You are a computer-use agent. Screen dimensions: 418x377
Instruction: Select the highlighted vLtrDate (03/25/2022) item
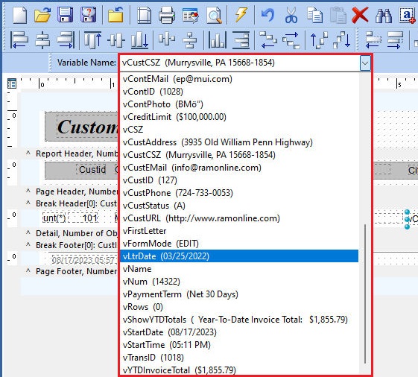point(239,256)
